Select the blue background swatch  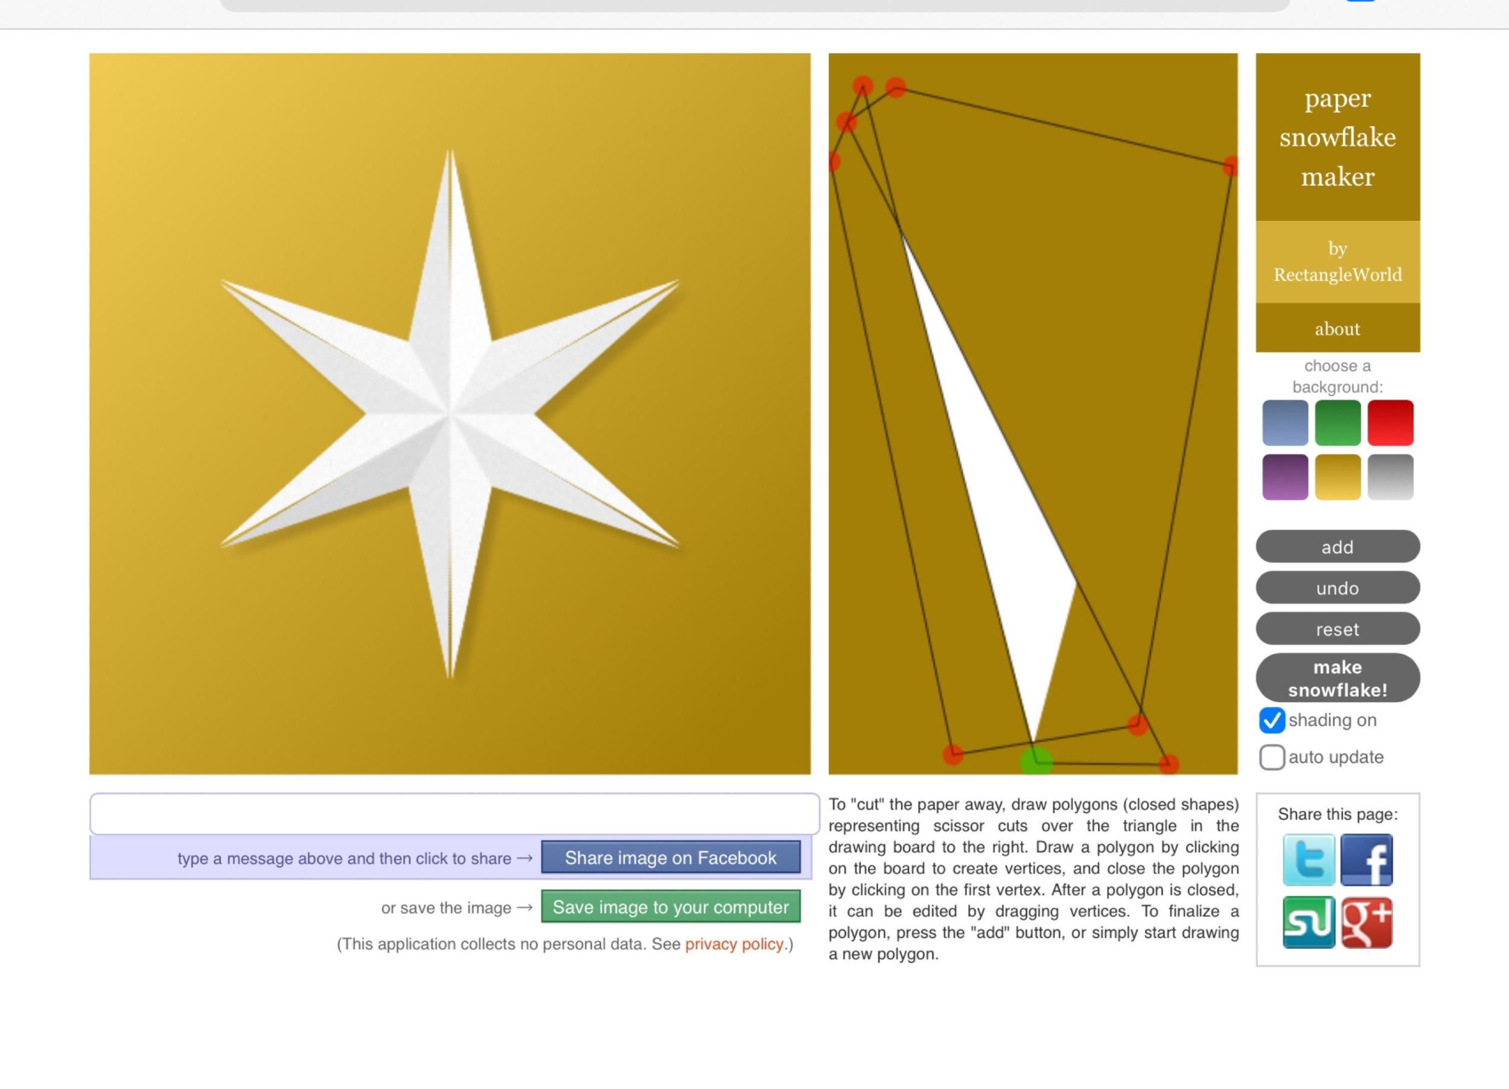(1285, 423)
